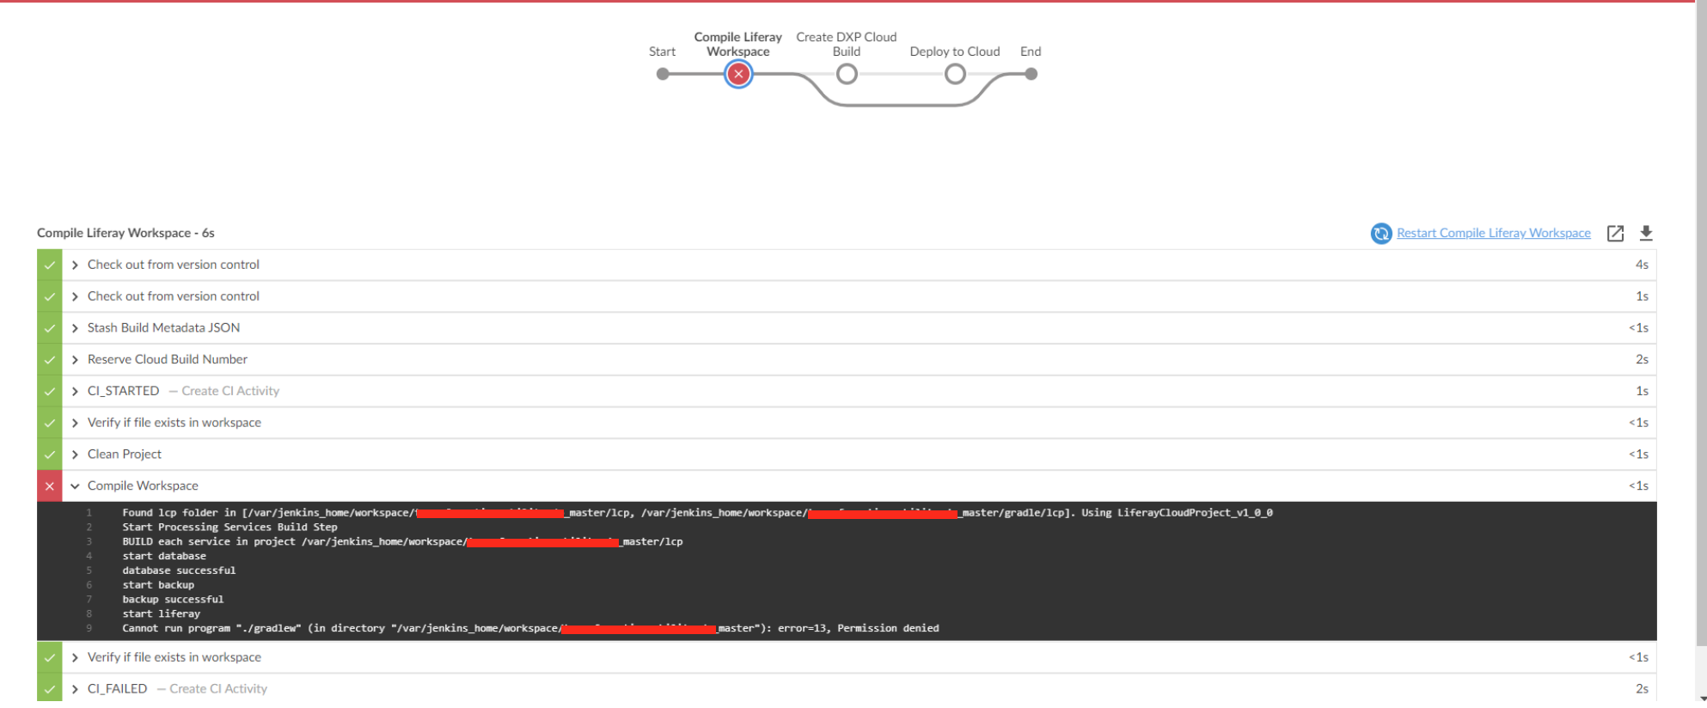Click the Create DXP Cloud Build stage label
Screen dimensions: 1707x708
pyautogui.click(x=847, y=44)
